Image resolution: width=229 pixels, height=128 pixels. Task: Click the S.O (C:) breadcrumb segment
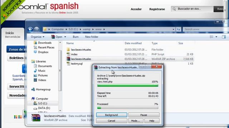(x=73, y=29)
